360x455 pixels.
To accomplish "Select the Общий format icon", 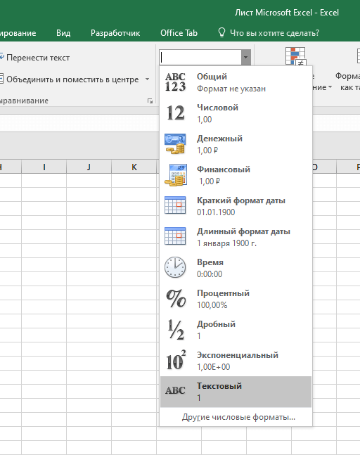I will pos(175,82).
